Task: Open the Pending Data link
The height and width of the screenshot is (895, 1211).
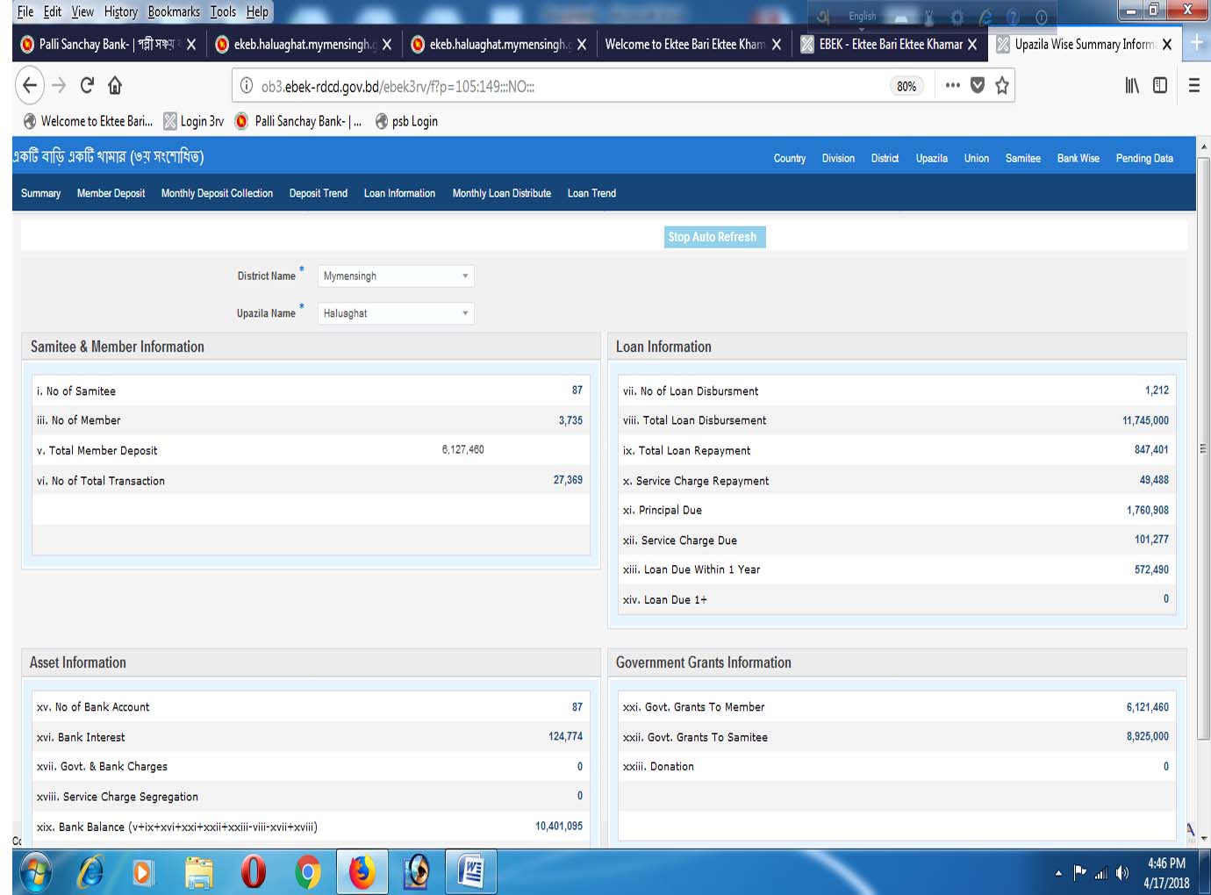Action: coord(1143,158)
